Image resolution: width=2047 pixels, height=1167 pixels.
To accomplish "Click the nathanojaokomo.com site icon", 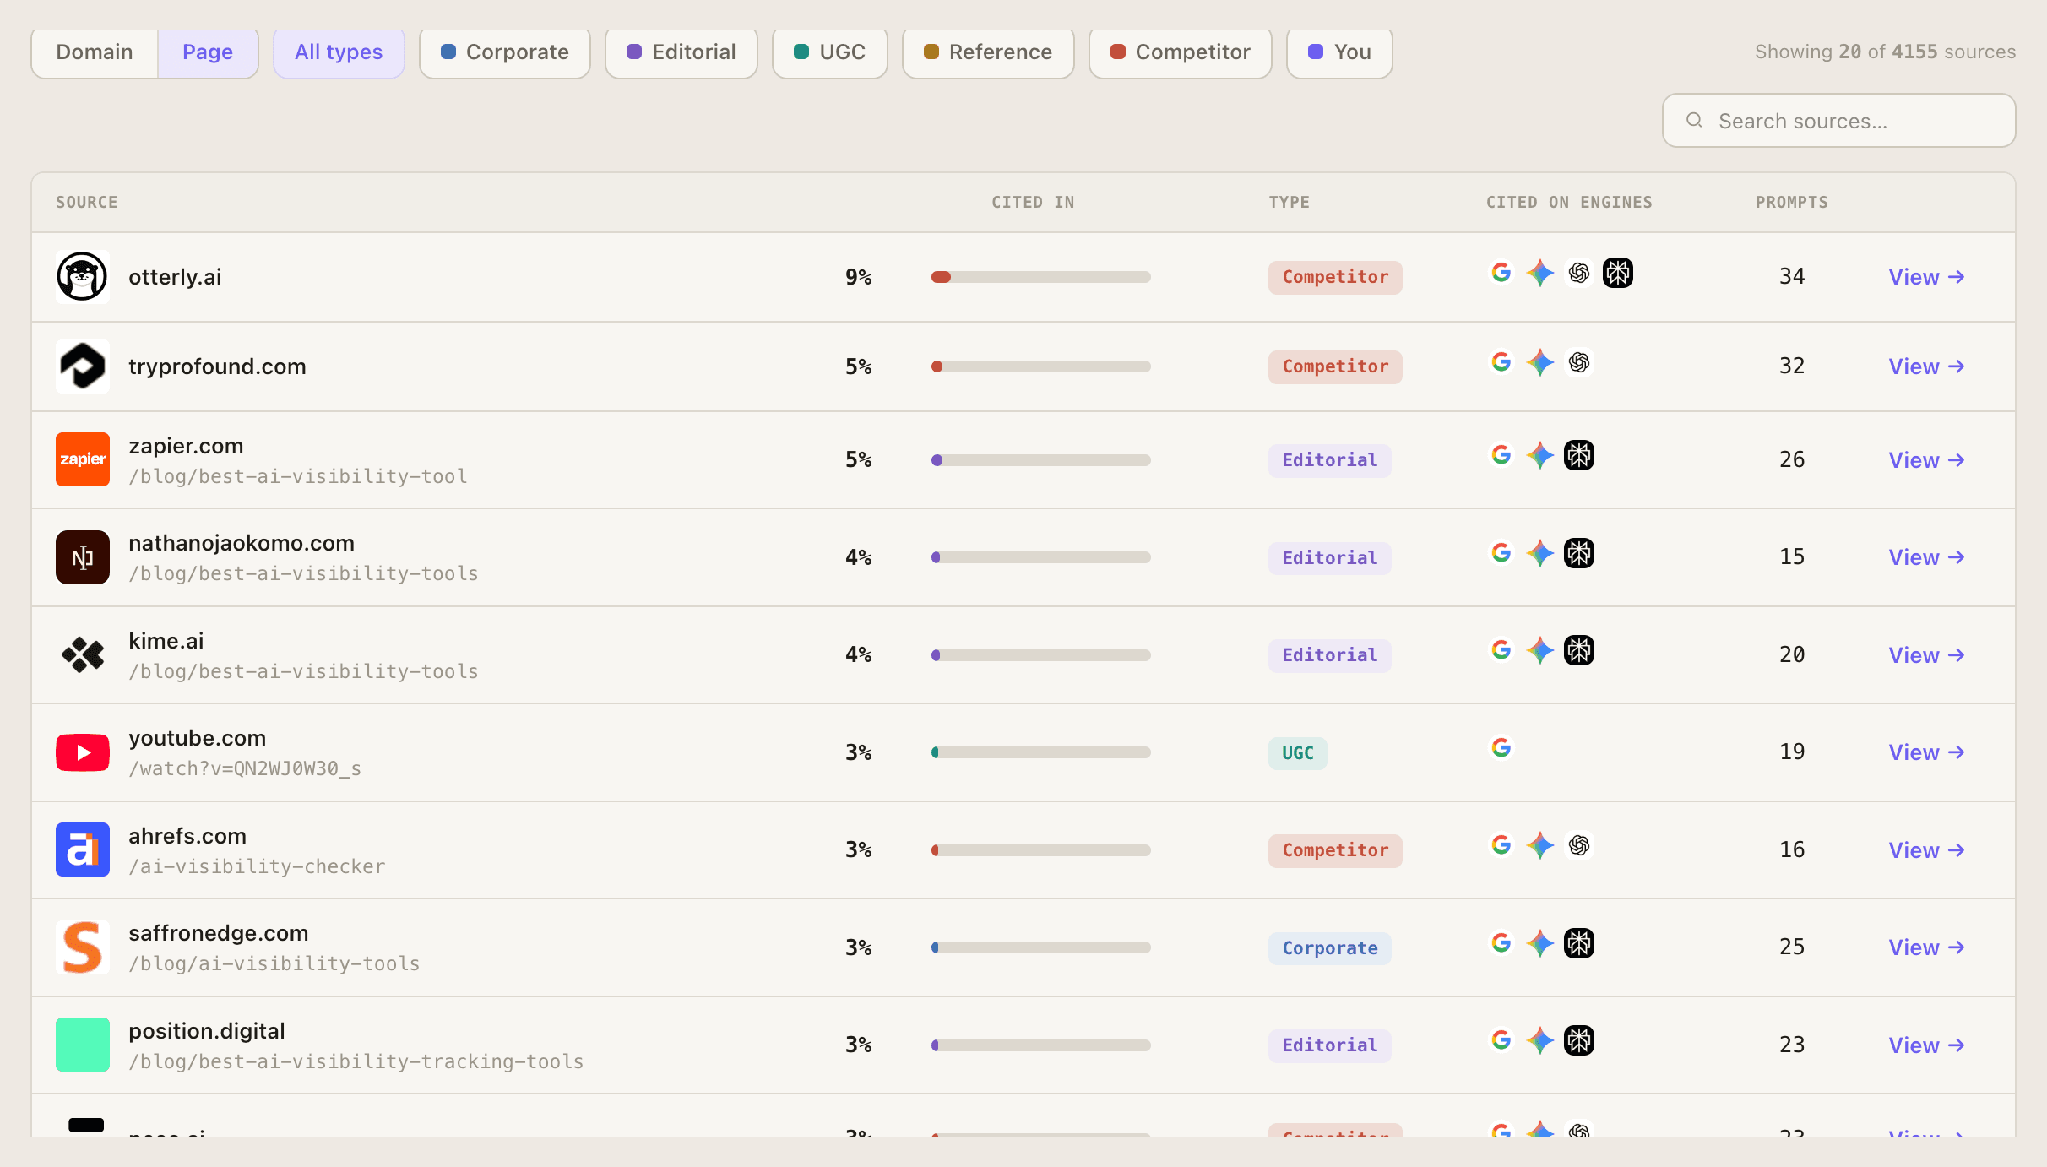I will click(82, 557).
